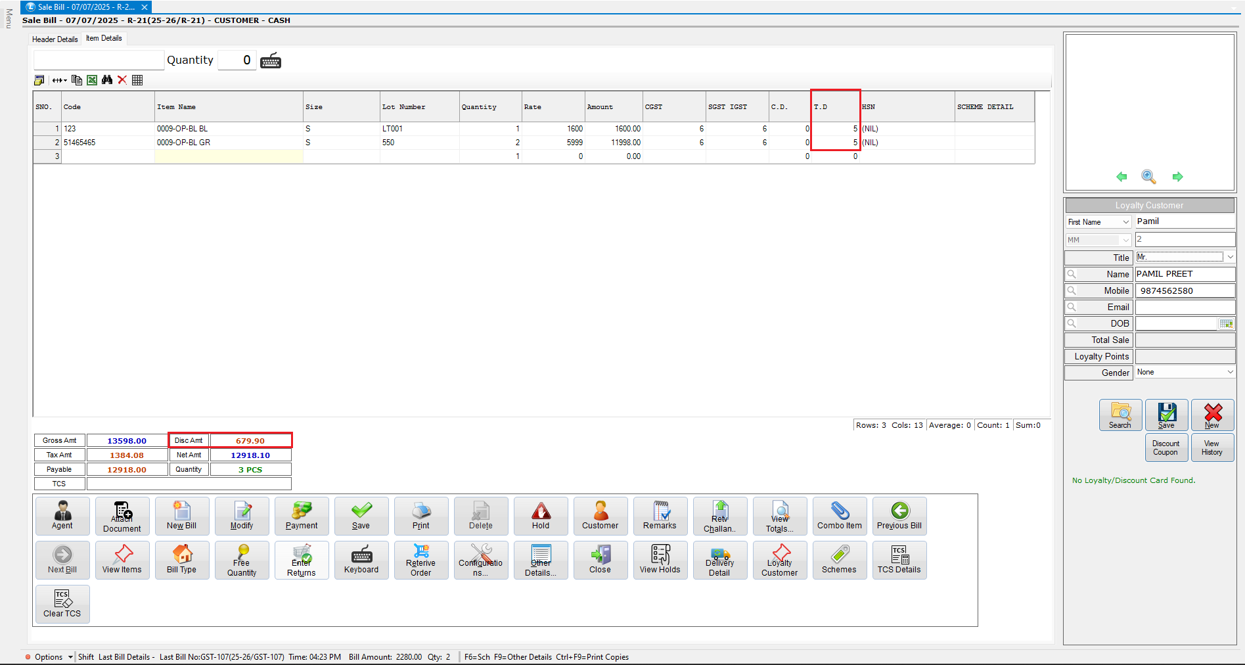This screenshot has width=1245, height=665.
Task: Click the Excel export icon in grid toolbar
Action: click(x=92, y=80)
